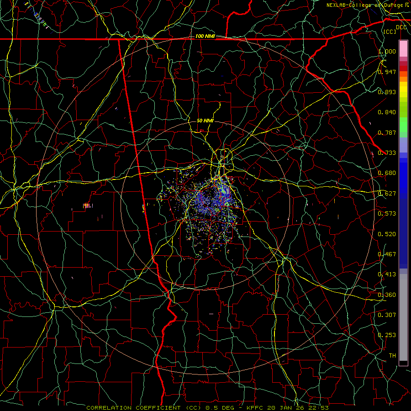Click the 0.627 scale value
411x411 pixels.
(x=387, y=194)
